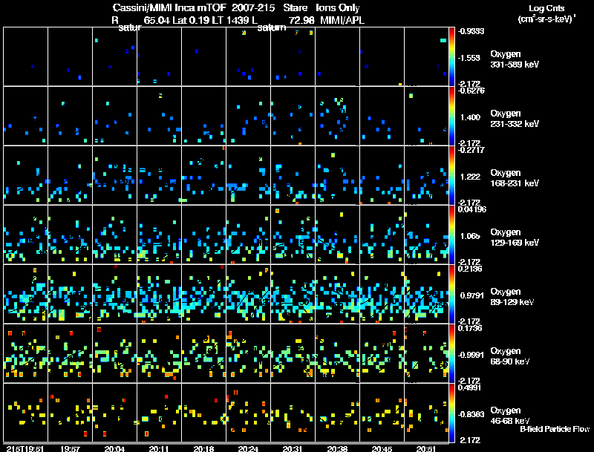This screenshot has width=594, height=452.
Task: Click the 'MIMI/APL' text in the header
Action: coord(342,20)
